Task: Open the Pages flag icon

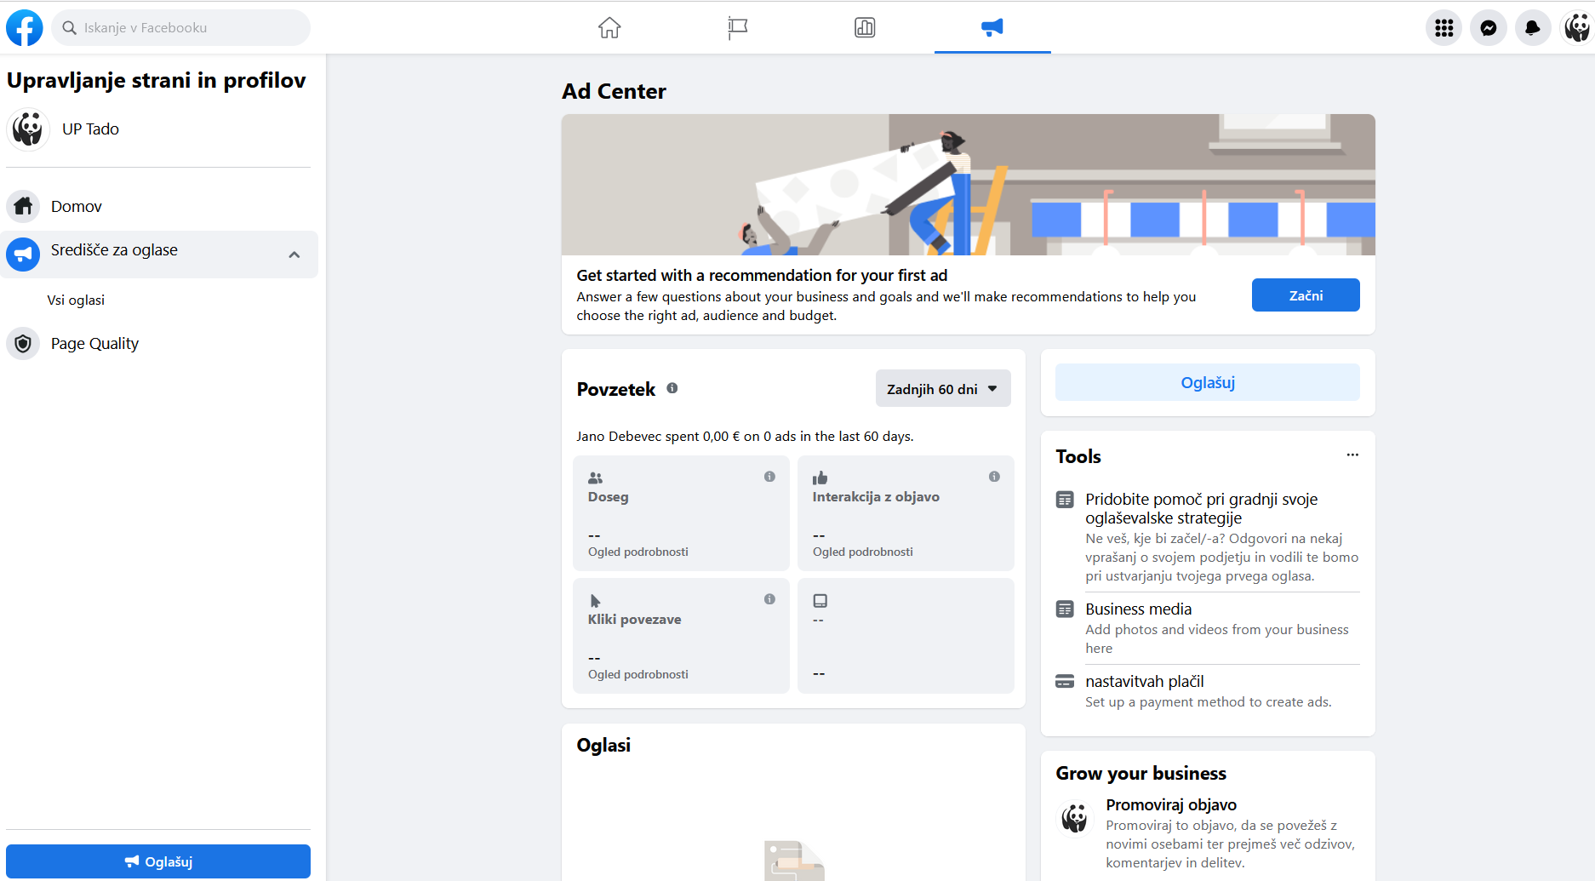Action: click(737, 27)
